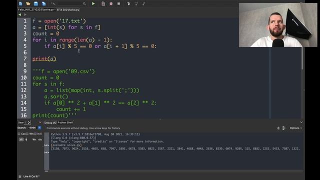The image size is (320, 180).
Task: Click the New File toolbar icon
Action: (20, 3)
